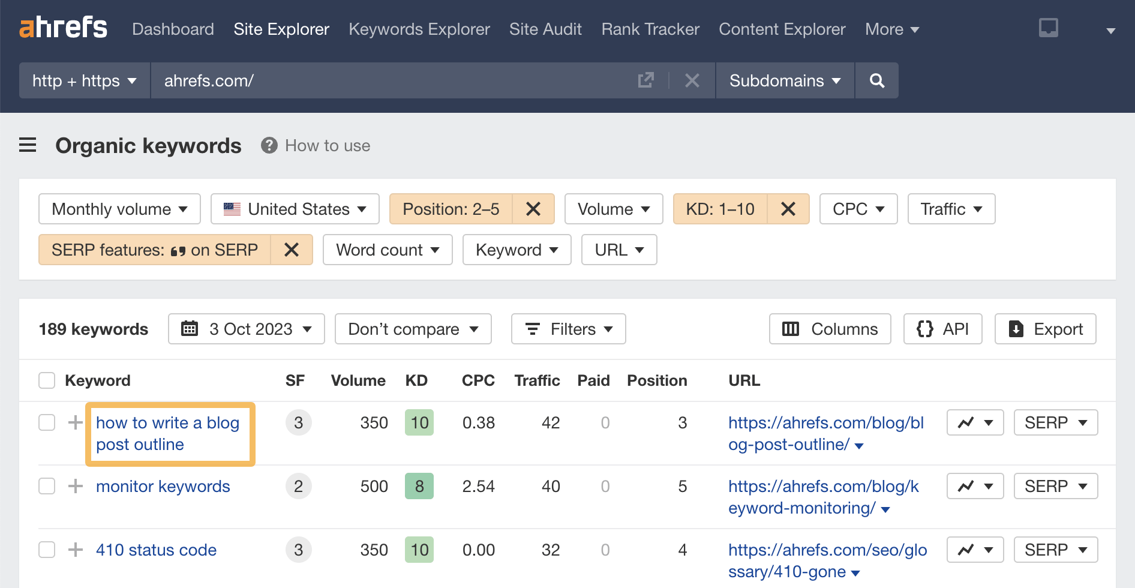Click the Ahrefs logo
Screen dimensions: 1135x588
click(63, 28)
